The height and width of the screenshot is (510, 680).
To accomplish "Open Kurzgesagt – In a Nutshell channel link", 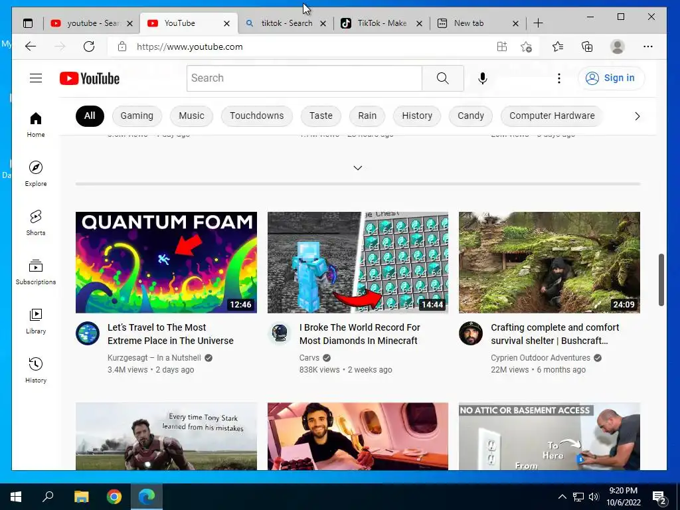I will 154,358.
